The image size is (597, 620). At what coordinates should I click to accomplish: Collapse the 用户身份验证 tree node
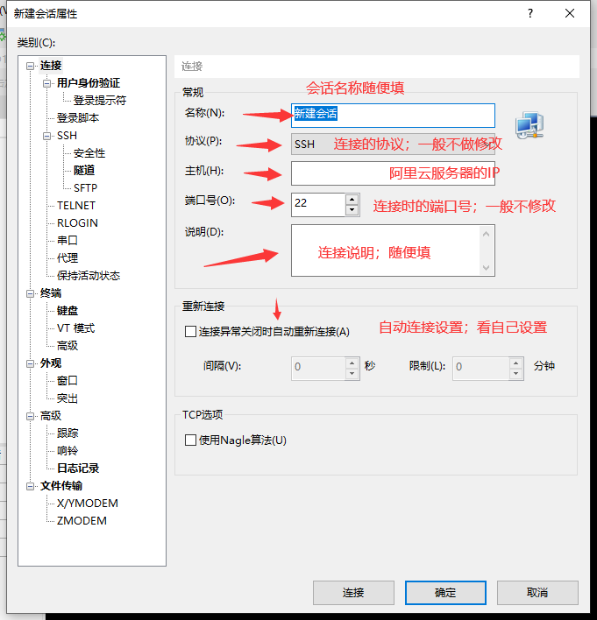coord(46,83)
